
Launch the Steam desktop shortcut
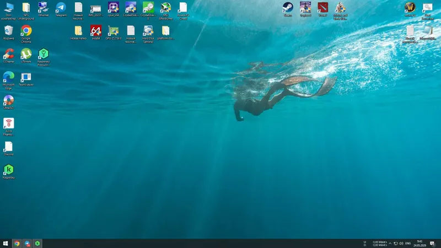tap(288, 9)
